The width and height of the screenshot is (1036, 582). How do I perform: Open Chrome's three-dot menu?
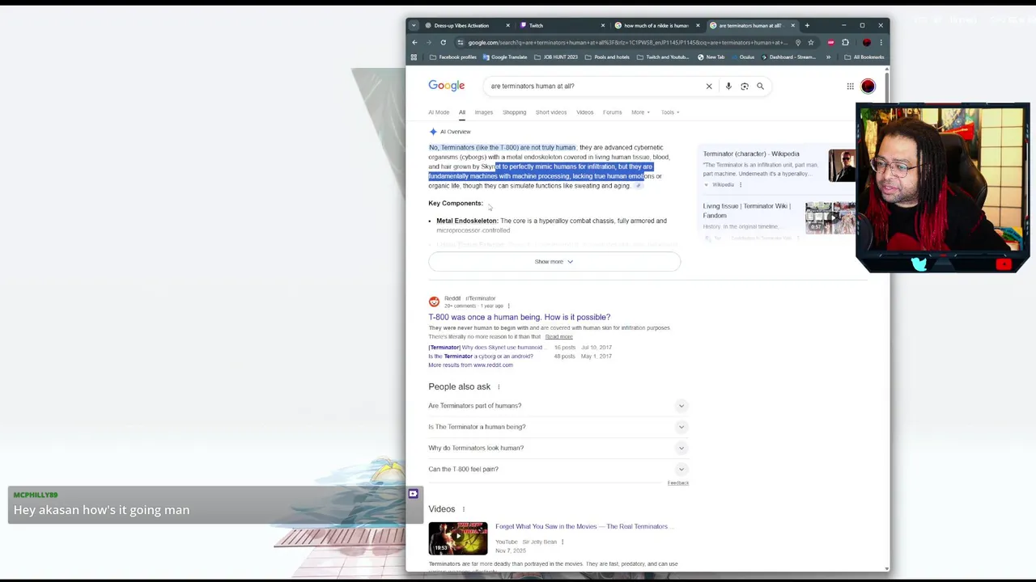pos(881,42)
